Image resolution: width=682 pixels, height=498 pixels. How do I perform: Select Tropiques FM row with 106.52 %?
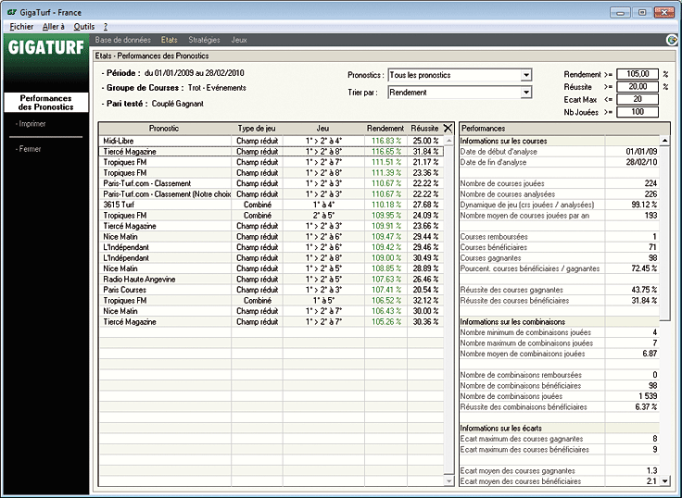272,301
